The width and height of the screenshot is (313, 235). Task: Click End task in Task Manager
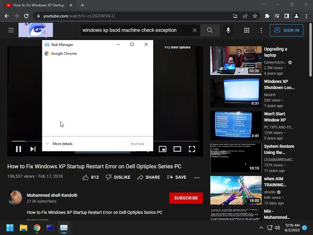point(138,144)
